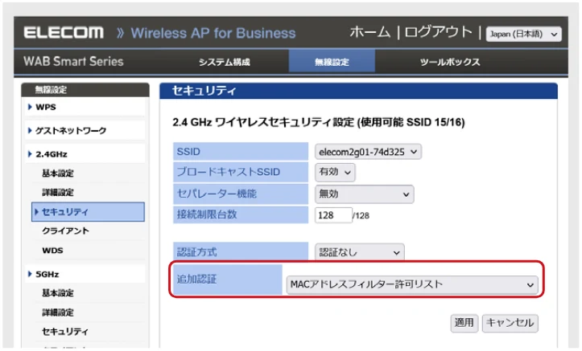The width and height of the screenshot is (582, 351).
Task: Open the SSID dropdown elecom2g01-74d325
Action: point(368,152)
